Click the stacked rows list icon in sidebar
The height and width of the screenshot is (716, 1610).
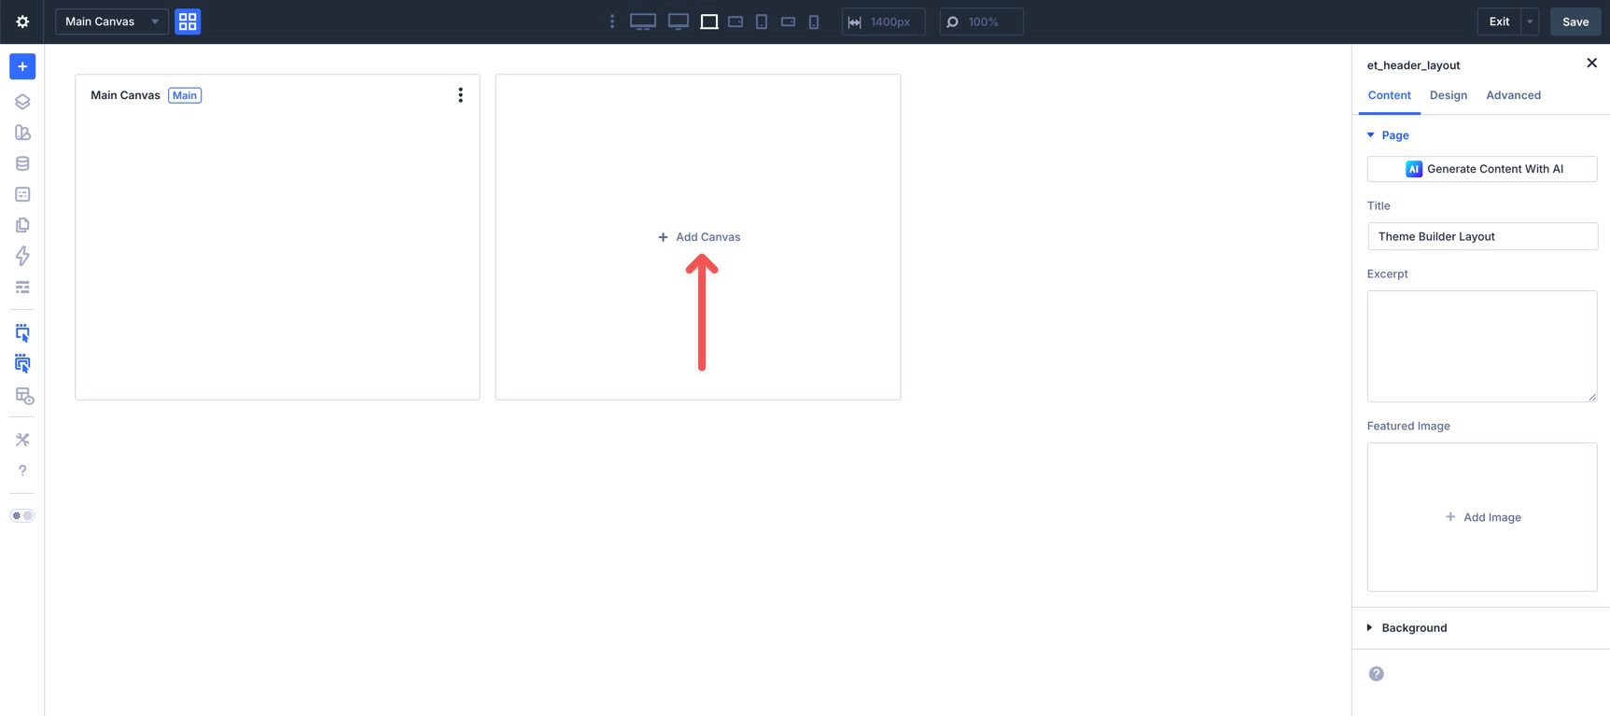(22, 287)
